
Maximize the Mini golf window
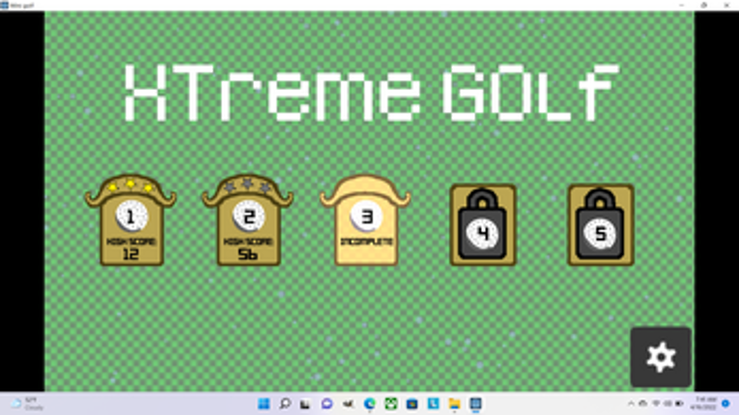tap(703, 5)
